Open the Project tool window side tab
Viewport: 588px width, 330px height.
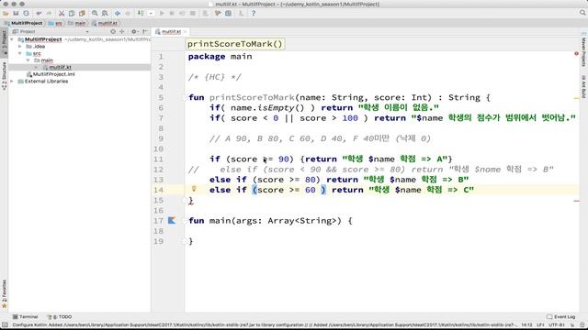click(4, 43)
